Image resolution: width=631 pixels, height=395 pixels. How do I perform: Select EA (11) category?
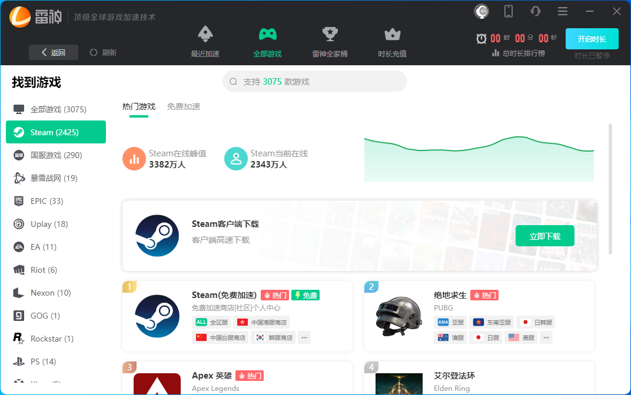click(x=56, y=247)
